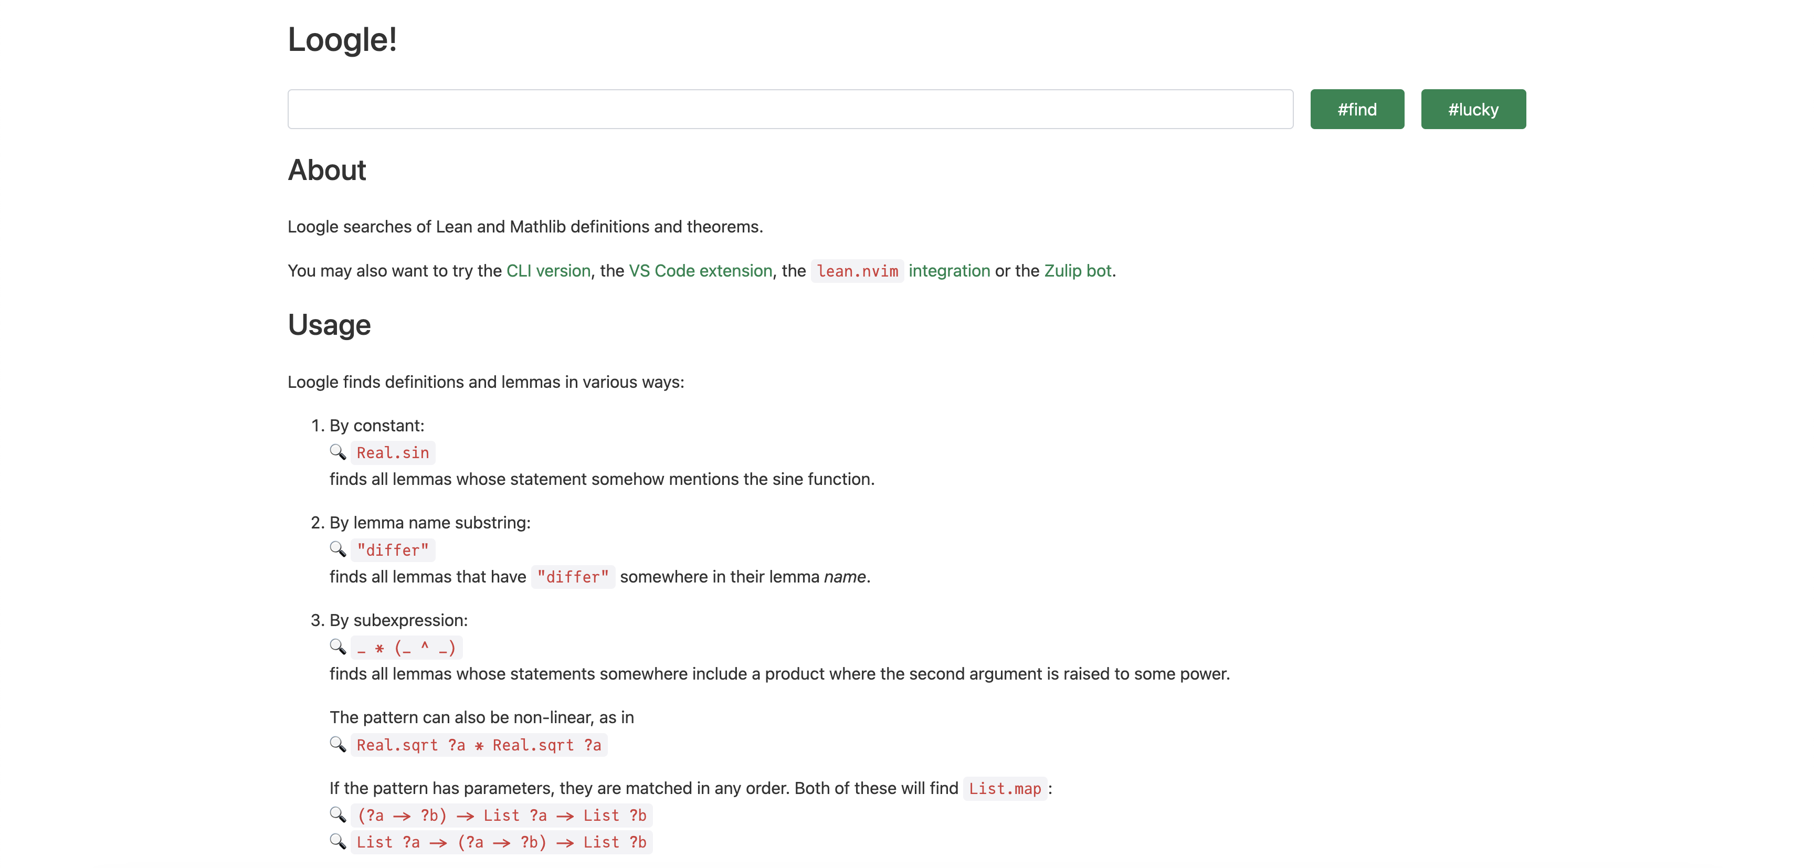
Task: Click the Real.sqrt ?a * Real.sqrt ?a query
Action: tap(479, 745)
